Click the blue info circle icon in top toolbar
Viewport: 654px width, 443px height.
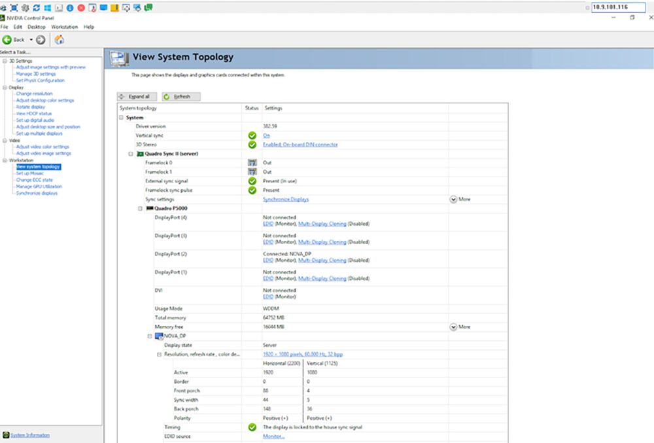[x=70, y=7]
